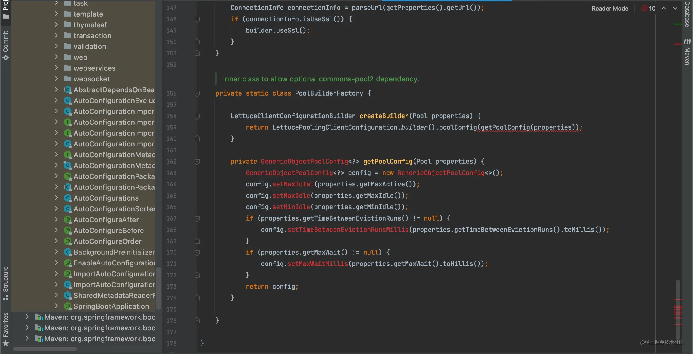Image resolution: width=693 pixels, height=354 pixels.
Task: Go to next highlighted error arrow
Action: [675, 8]
